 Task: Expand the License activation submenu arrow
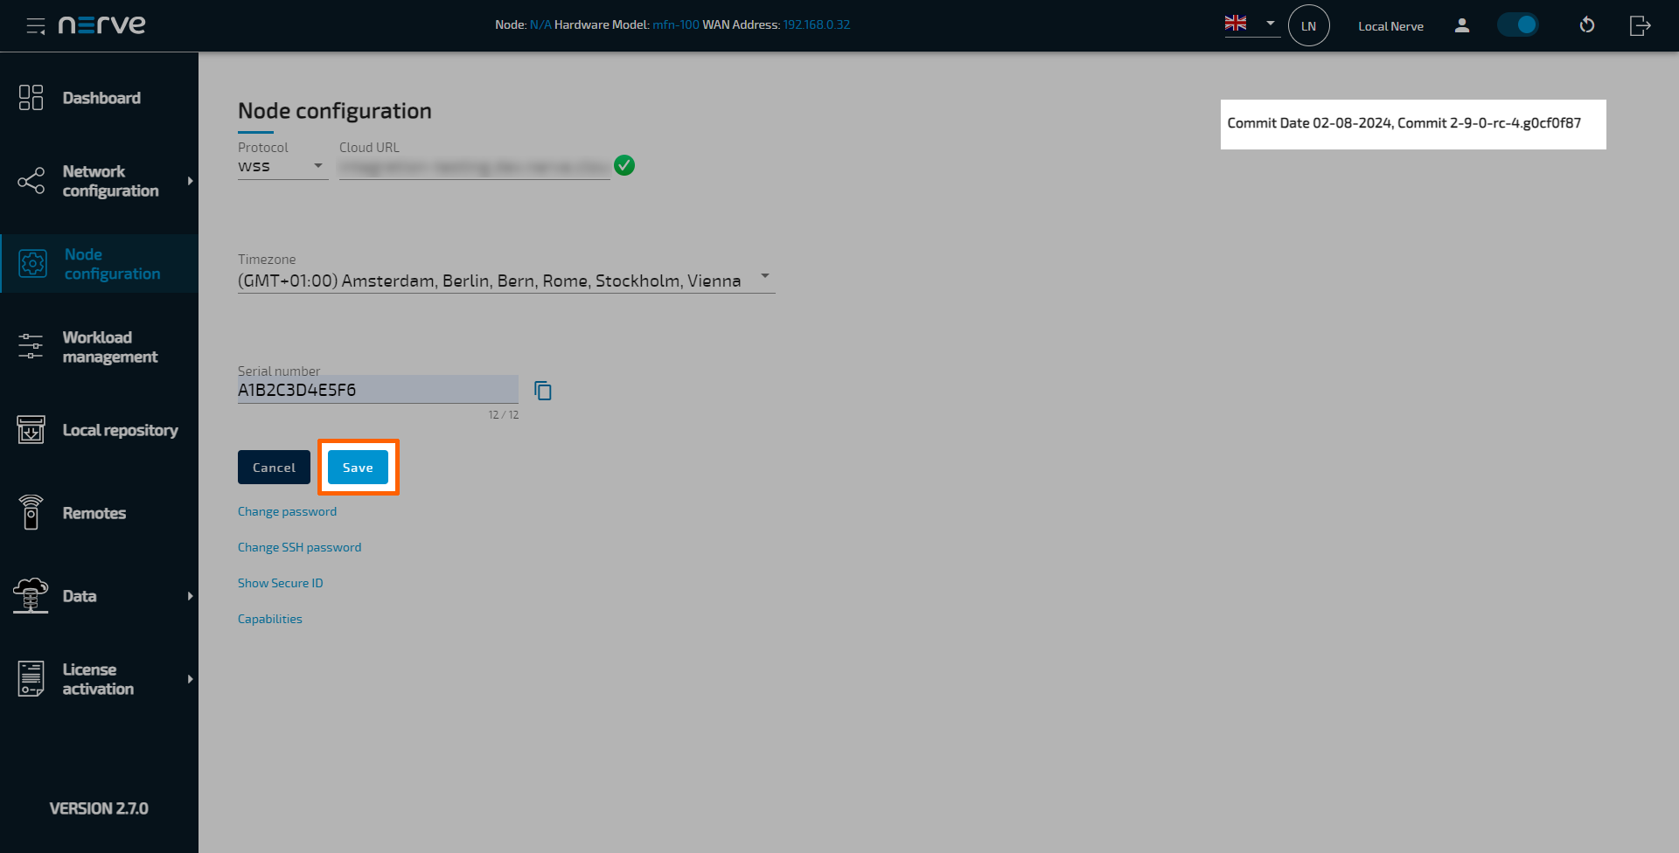(x=190, y=679)
